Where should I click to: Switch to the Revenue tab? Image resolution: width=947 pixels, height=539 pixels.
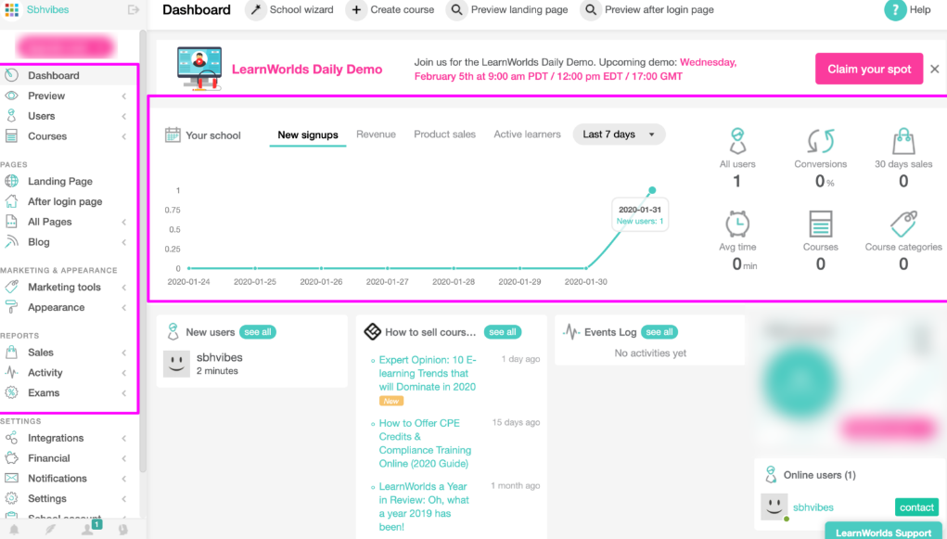click(x=376, y=135)
